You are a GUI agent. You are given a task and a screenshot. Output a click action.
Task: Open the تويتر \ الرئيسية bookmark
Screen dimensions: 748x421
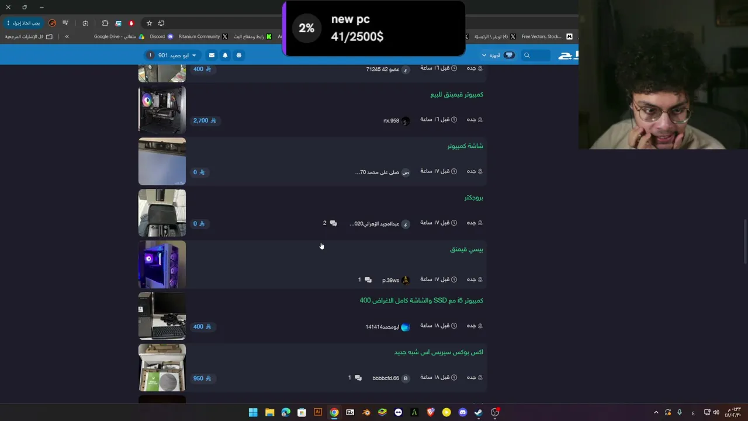(x=494, y=36)
